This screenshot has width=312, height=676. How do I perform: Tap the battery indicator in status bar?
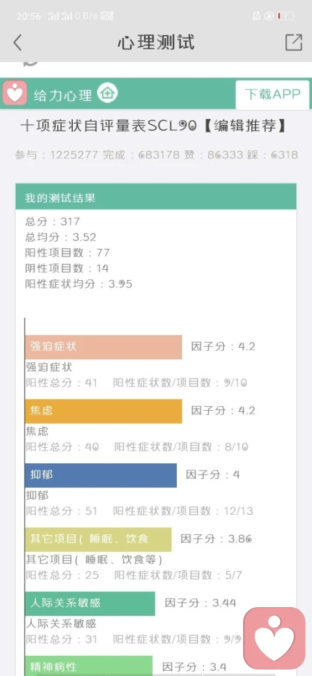[286, 16]
